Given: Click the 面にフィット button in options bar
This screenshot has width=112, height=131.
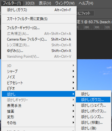Looking at the screenshot, I should pos(85,13).
